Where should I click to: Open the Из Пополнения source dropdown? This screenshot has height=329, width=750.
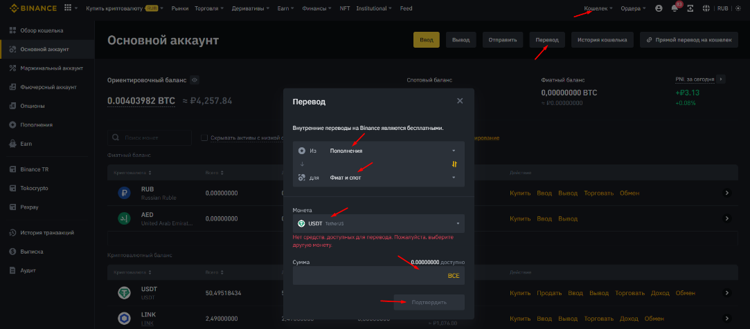378,151
